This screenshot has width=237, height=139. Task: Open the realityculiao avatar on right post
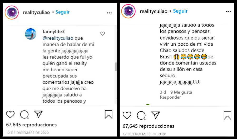pyautogui.click(x=128, y=11)
